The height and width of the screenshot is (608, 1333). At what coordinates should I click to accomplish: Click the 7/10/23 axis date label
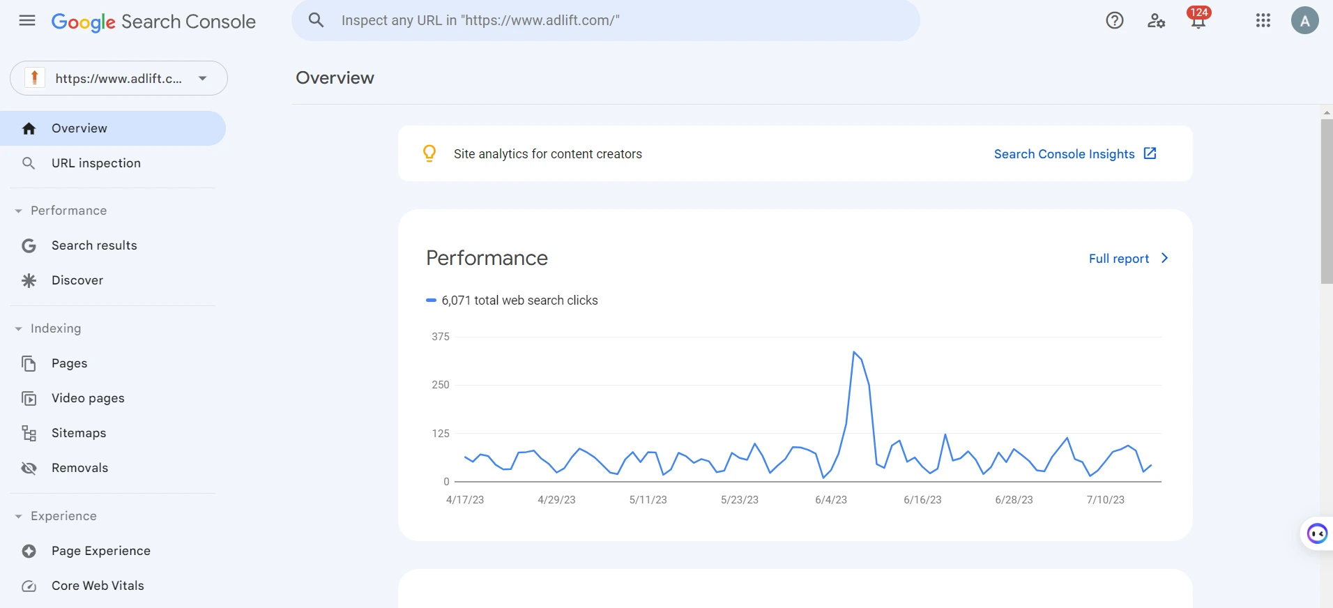1106,500
